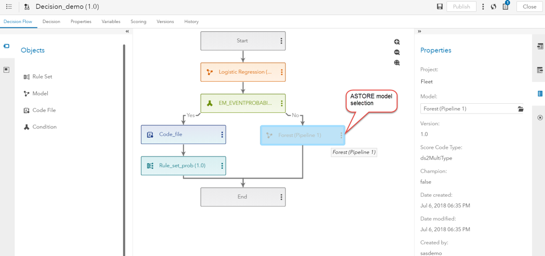
Task: Refresh the decision using the circular arrows icon
Action: (x=493, y=6)
